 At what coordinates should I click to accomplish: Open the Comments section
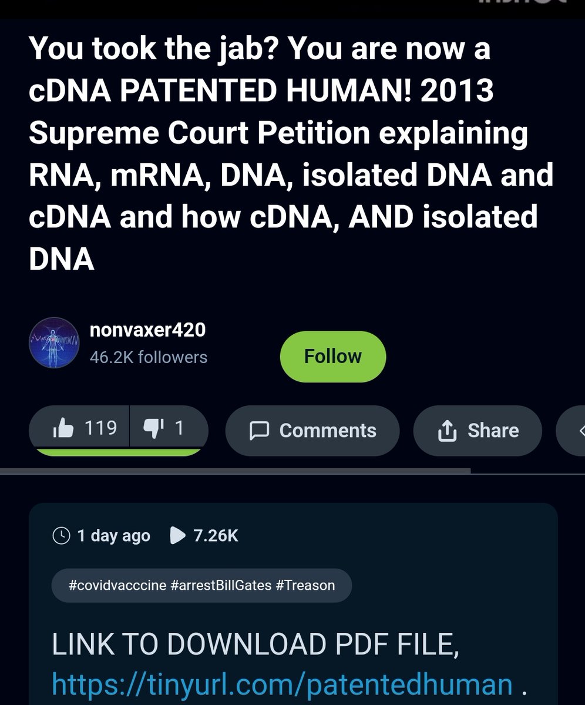click(312, 431)
